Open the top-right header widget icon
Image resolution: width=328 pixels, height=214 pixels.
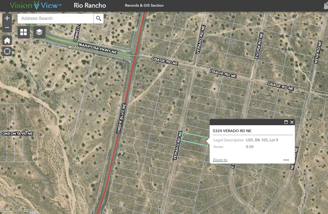(x=326, y=5)
